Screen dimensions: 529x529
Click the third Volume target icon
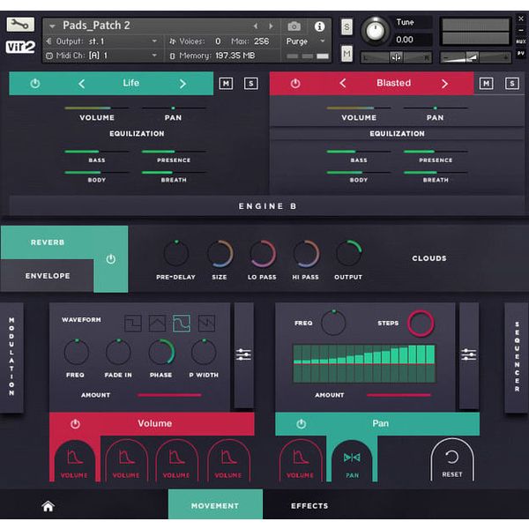pyautogui.click(x=177, y=461)
